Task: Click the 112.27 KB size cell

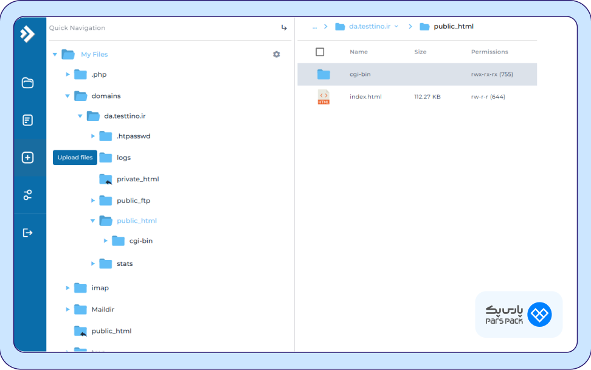Action: coord(427,97)
